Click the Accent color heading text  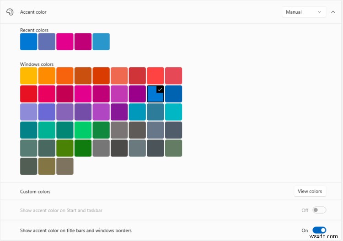point(33,12)
